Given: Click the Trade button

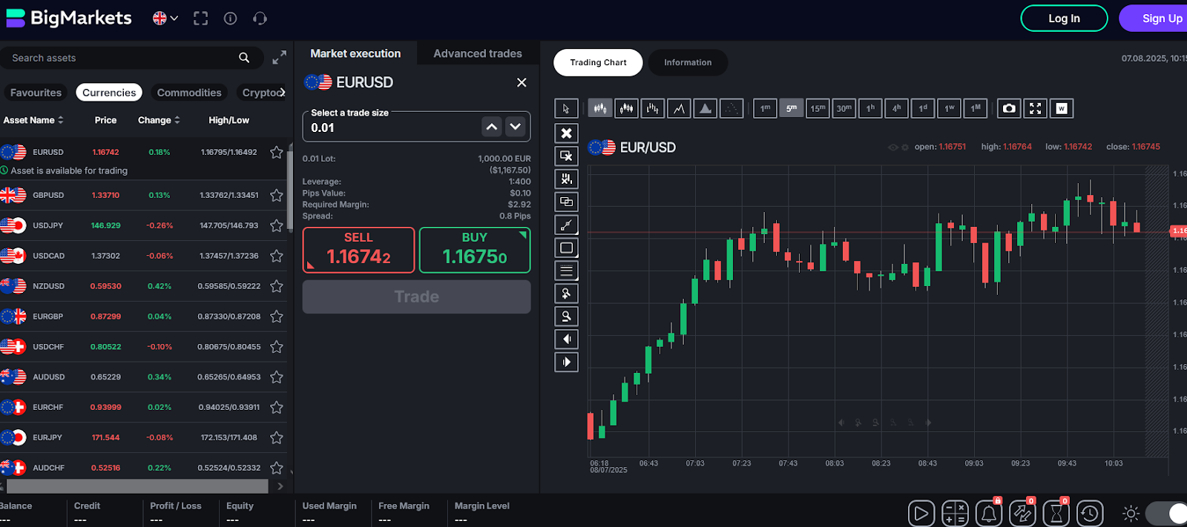Looking at the screenshot, I should point(416,296).
